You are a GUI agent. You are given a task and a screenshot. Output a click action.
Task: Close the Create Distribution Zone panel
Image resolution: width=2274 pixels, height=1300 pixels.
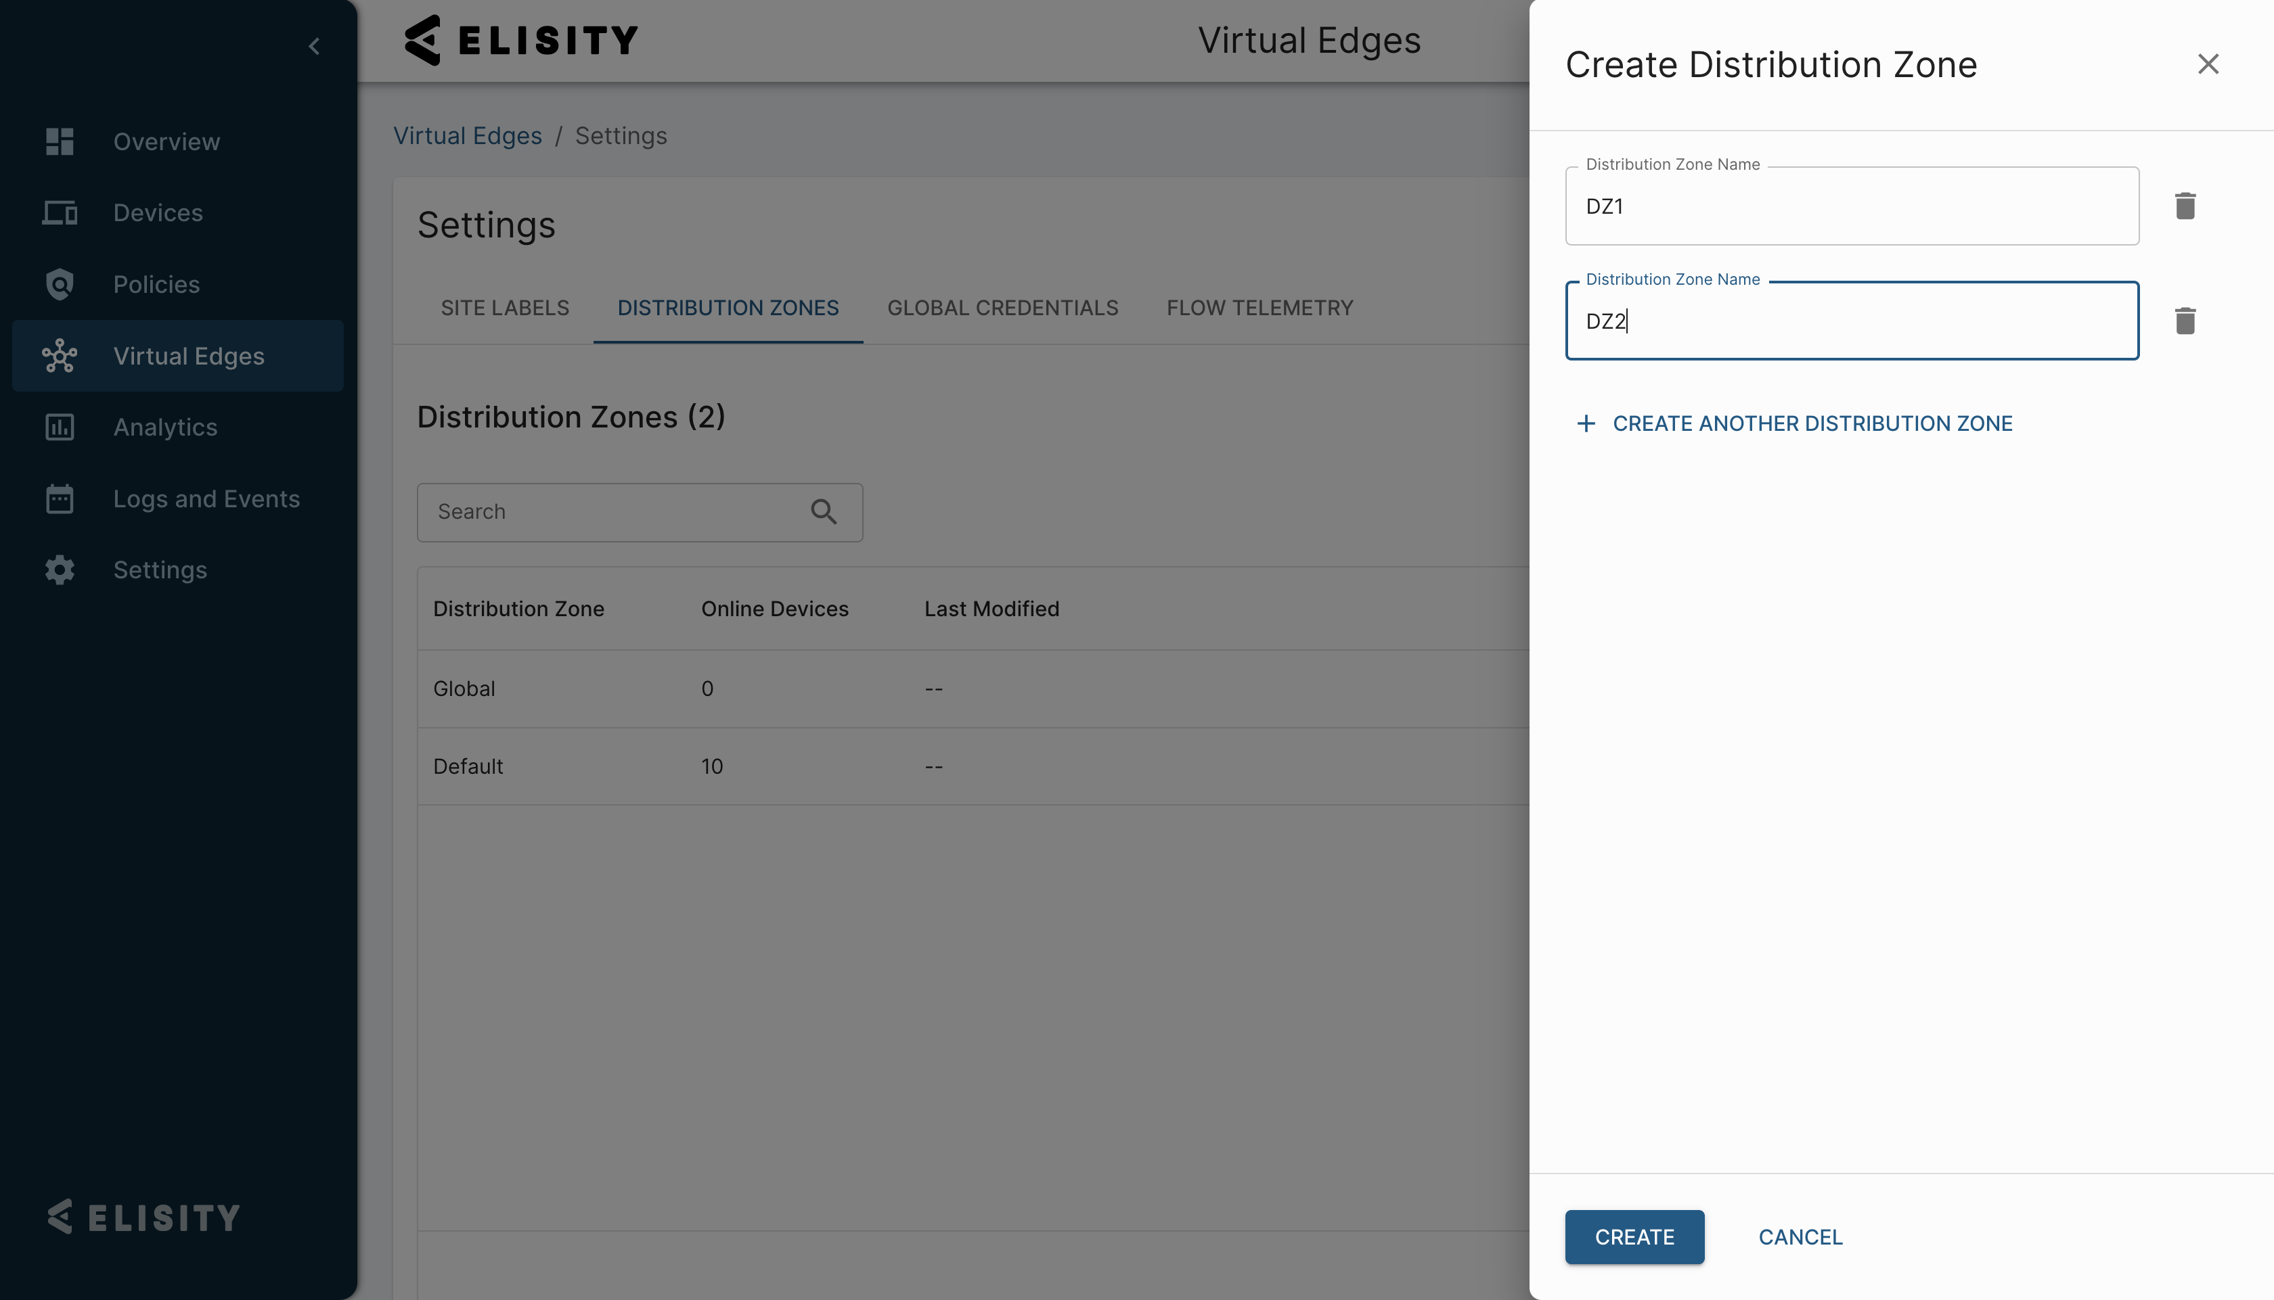click(x=2208, y=64)
